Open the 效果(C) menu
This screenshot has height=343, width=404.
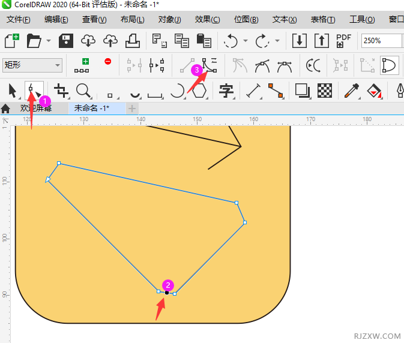(x=207, y=19)
